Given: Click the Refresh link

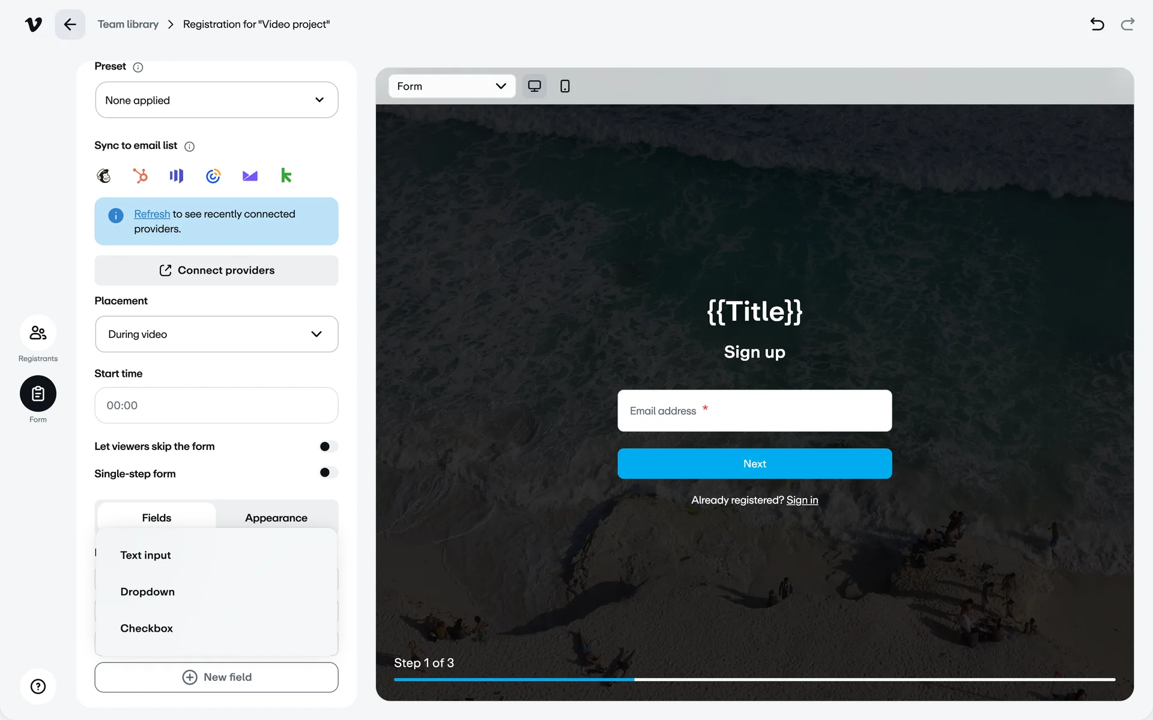Looking at the screenshot, I should coord(152,214).
